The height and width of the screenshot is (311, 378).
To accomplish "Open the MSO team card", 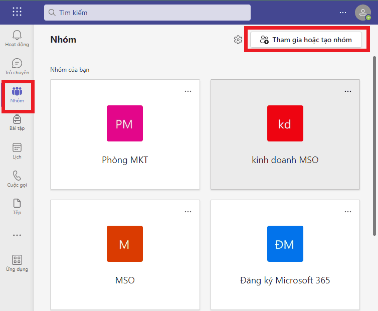I will pyautogui.click(x=125, y=255).
